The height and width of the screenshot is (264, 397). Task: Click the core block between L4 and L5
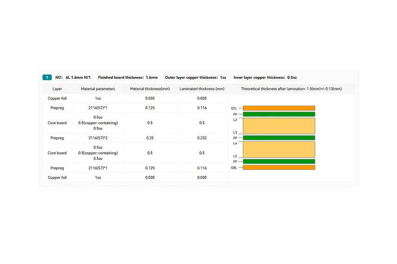(x=279, y=150)
